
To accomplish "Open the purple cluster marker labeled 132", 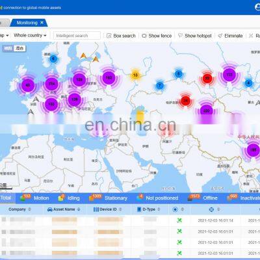I will (x=51, y=104).
